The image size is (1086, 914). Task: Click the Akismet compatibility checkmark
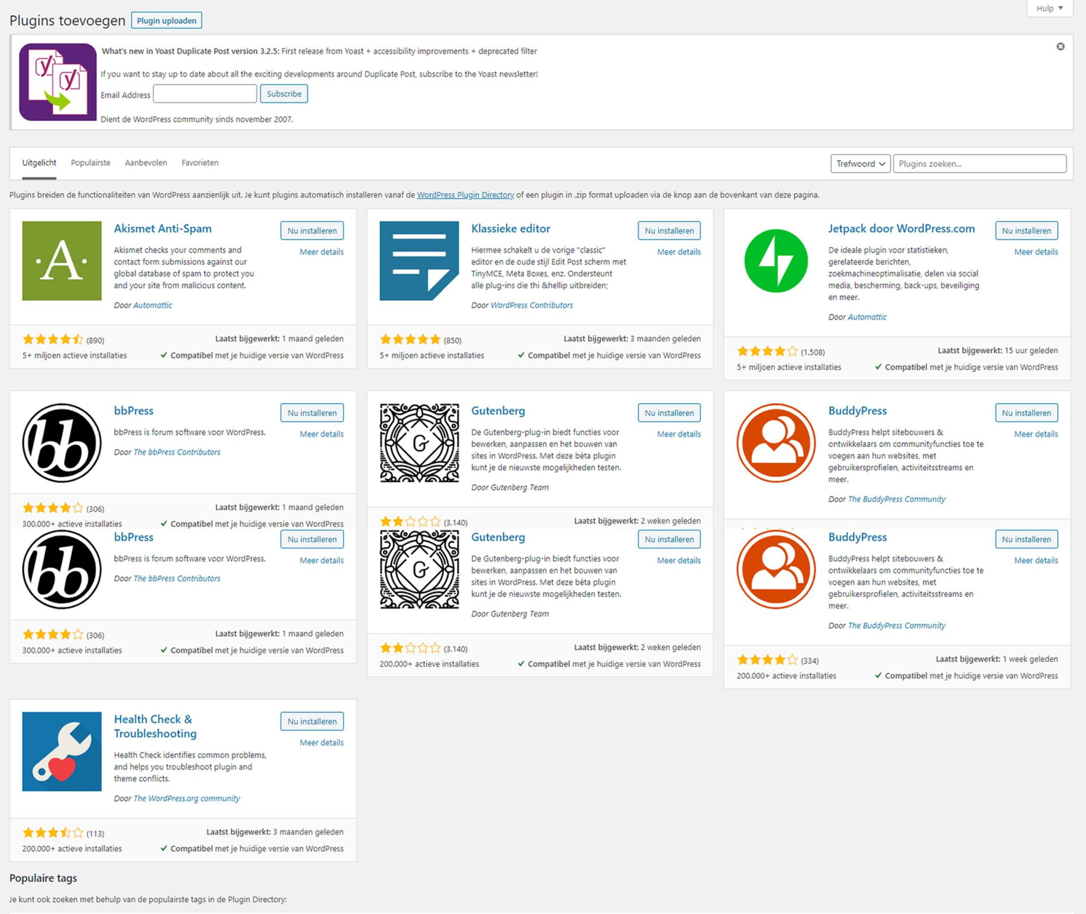coord(163,355)
